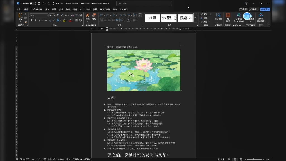286x161 pixels.
Task: Apply character shading gray A icon
Action: point(77,20)
